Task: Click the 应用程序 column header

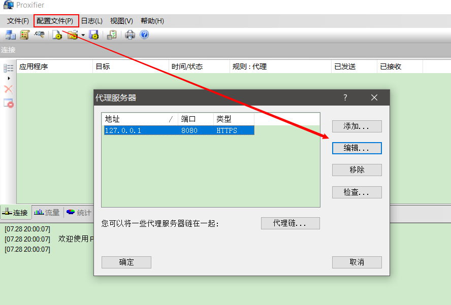Action: click(x=55, y=66)
